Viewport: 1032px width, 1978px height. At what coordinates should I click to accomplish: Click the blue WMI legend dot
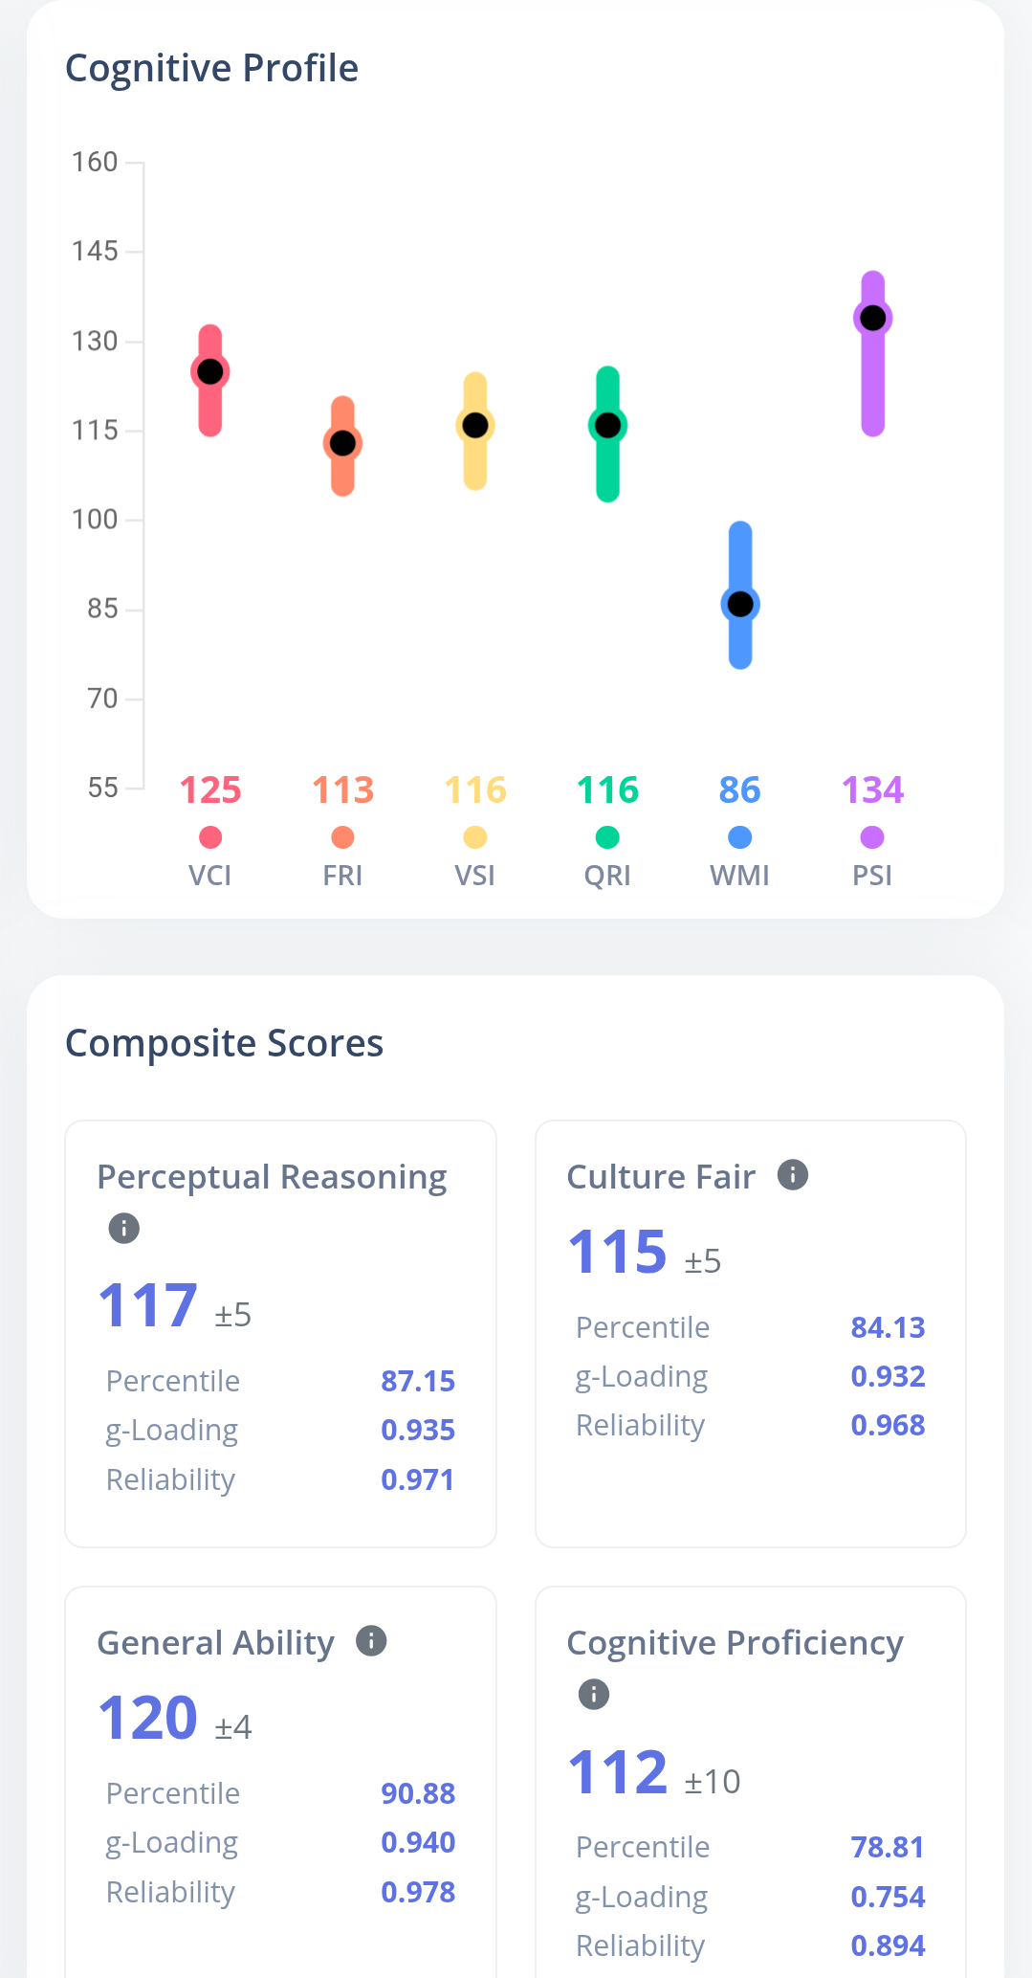[x=740, y=837]
